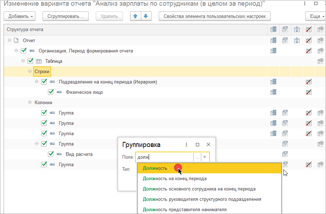The height and width of the screenshot is (214, 326).
Task: Click additional settings gear icon for Таблица row
Action: click(320, 61)
